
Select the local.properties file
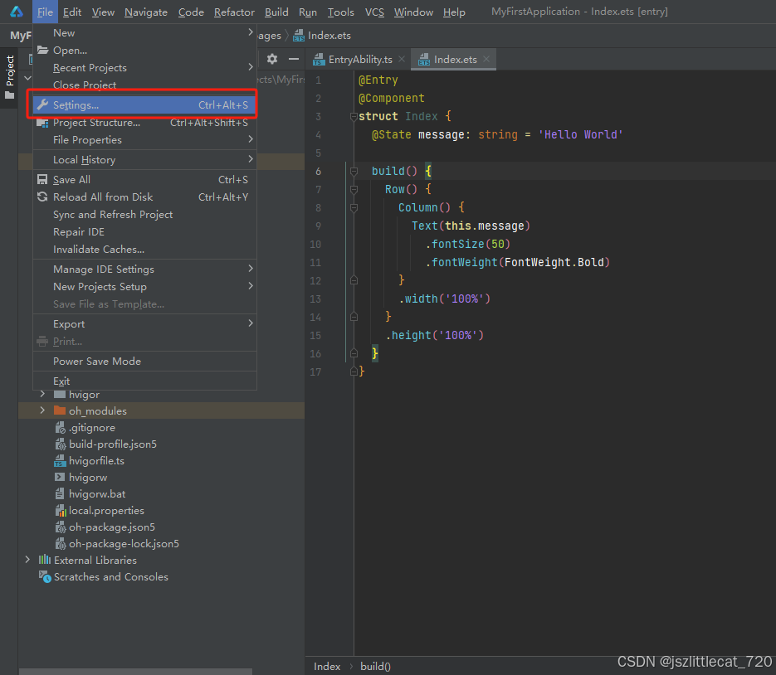tap(105, 511)
